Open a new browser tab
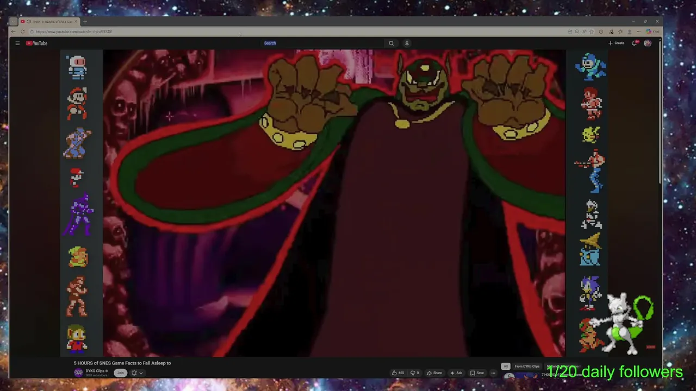The width and height of the screenshot is (696, 391). 85,22
